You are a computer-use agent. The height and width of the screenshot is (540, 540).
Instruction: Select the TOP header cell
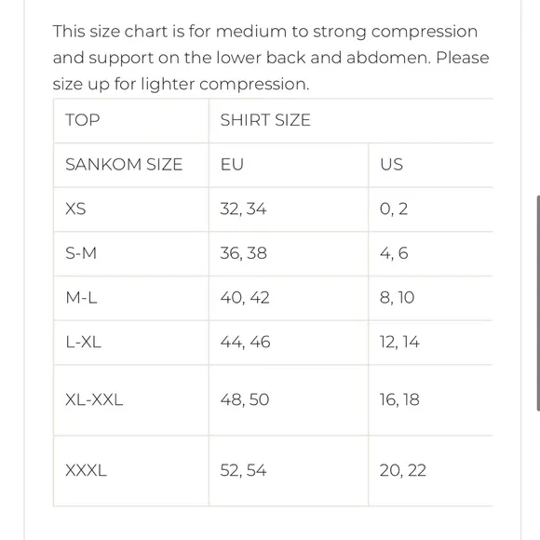pos(131,120)
